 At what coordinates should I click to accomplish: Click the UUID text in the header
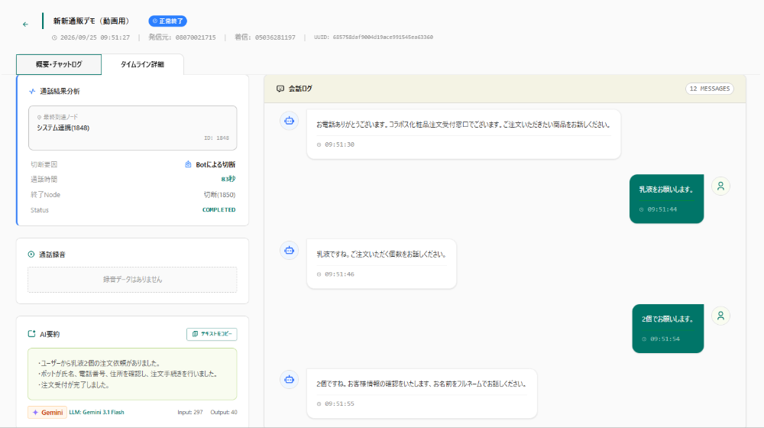click(374, 37)
